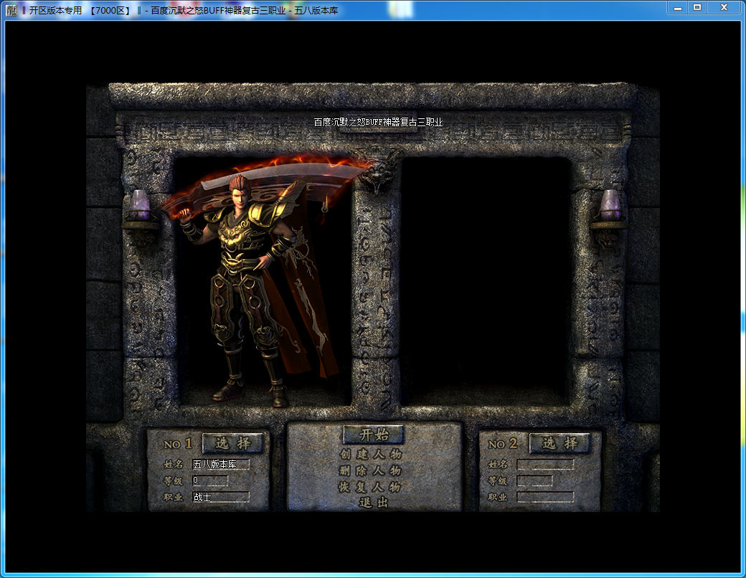Select 创建人物 to create a character
The width and height of the screenshot is (746, 578).
pyautogui.click(x=371, y=454)
